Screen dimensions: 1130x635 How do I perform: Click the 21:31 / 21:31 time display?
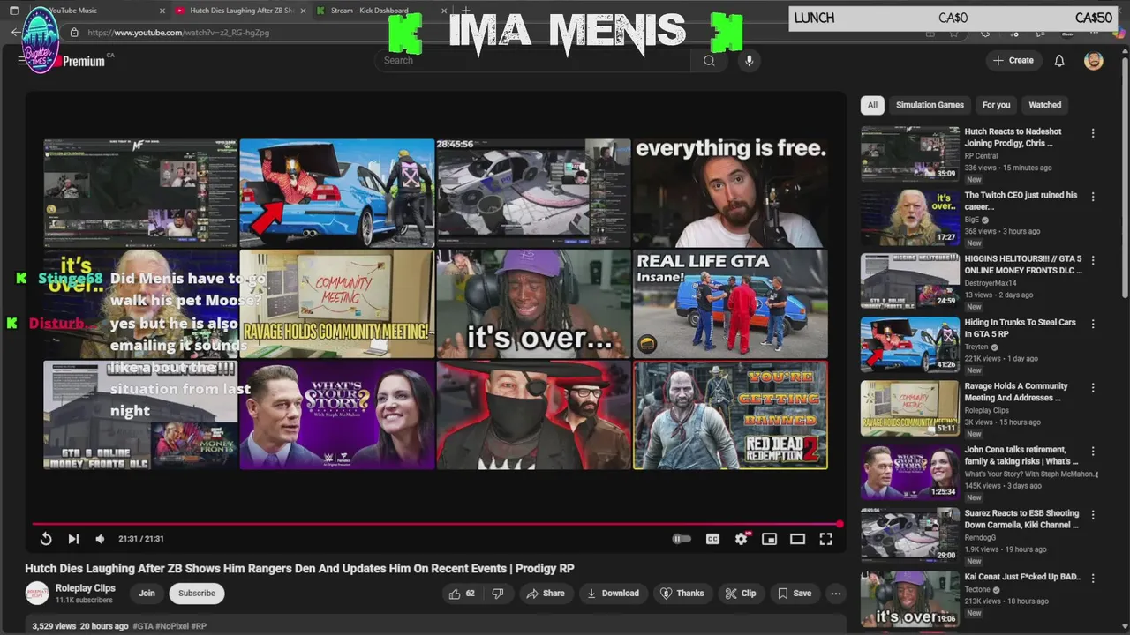[141, 539]
